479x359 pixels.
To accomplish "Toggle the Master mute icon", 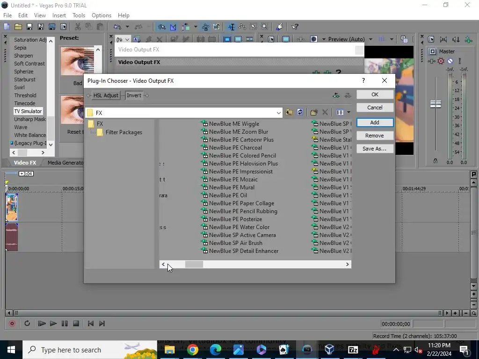I will (x=450, y=61).
